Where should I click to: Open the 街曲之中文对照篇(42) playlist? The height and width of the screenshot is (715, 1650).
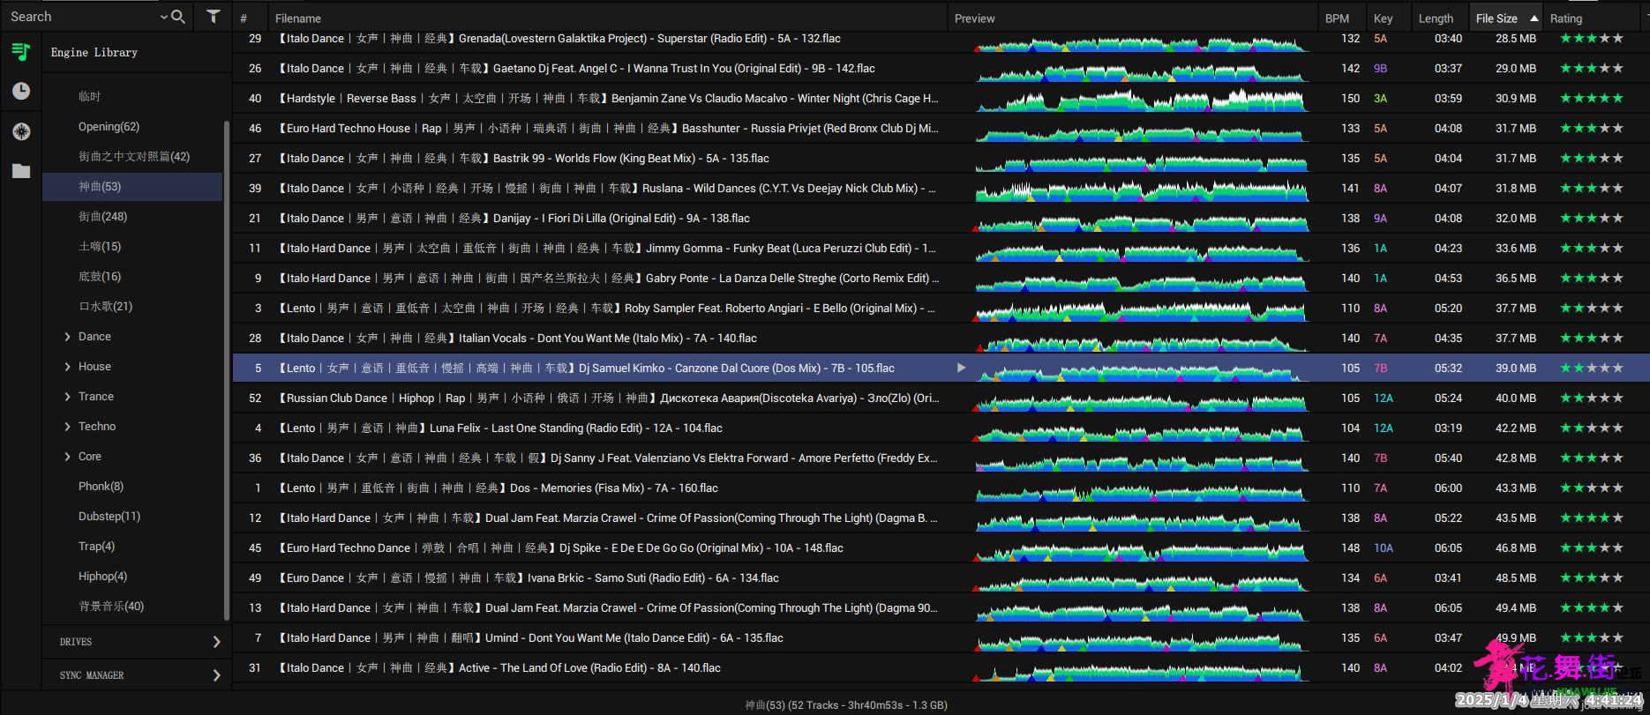click(132, 156)
